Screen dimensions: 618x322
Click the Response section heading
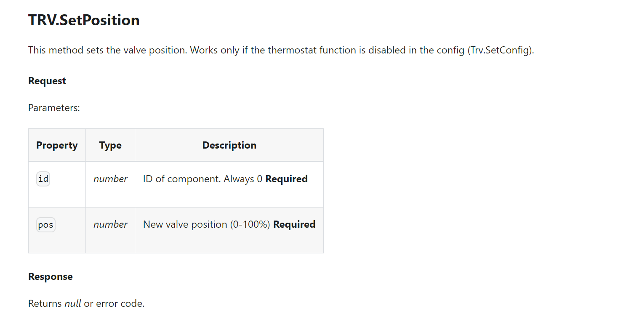[x=51, y=277]
